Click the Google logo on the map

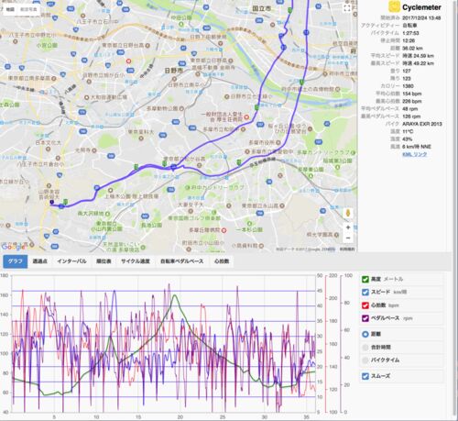click(x=13, y=247)
